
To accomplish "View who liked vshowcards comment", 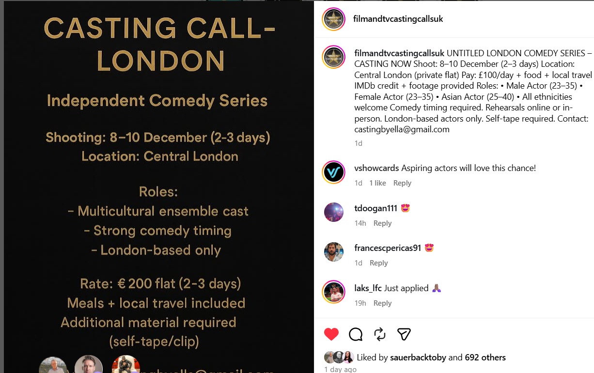I will pos(377,183).
